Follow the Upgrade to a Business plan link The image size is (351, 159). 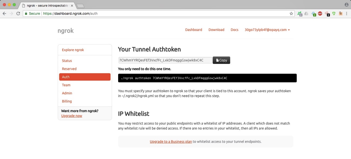(171, 141)
